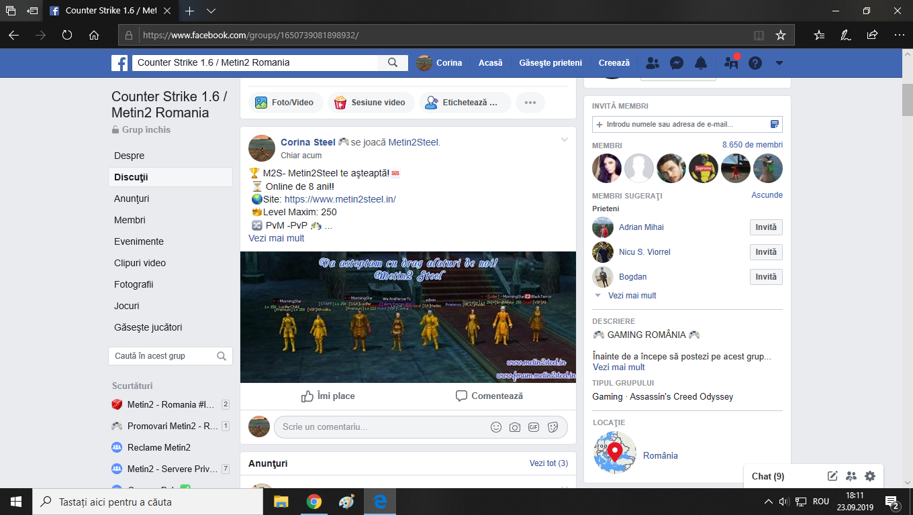The width and height of the screenshot is (913, 515).
Task: Open Windows Start menu
Action: pyautogui.click(x=16, y=502)
